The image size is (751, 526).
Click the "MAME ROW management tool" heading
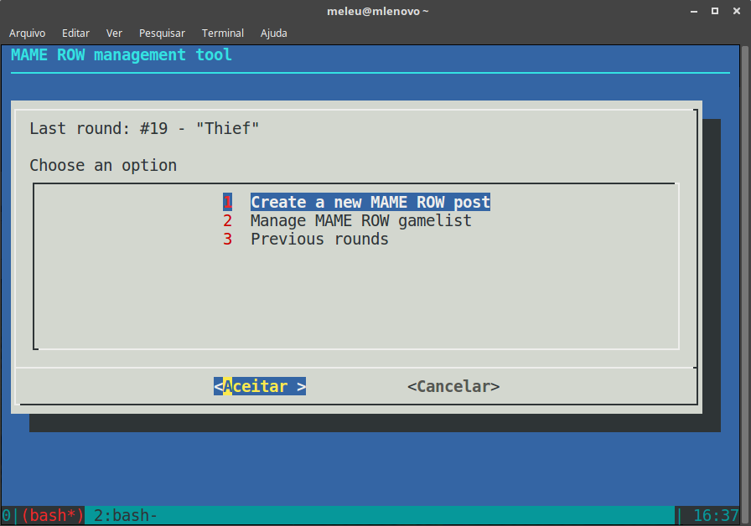[x=122, y=55]
